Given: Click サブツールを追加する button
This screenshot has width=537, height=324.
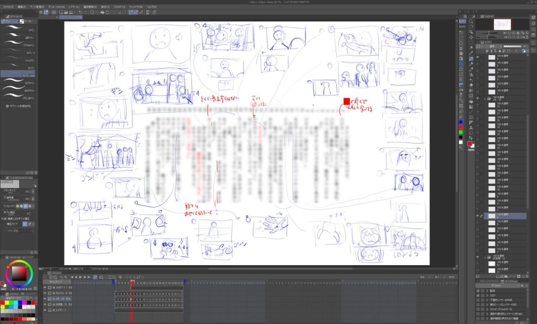Looking at the screenshot, I should point(18,106).
